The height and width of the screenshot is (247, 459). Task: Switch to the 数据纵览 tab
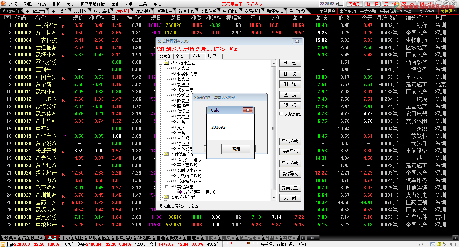point(448,11)
